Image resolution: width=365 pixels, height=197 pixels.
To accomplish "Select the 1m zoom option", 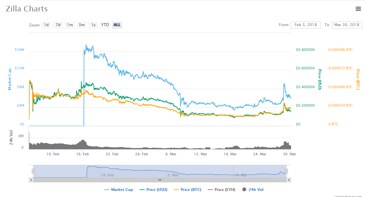I will tap(69, 25).
